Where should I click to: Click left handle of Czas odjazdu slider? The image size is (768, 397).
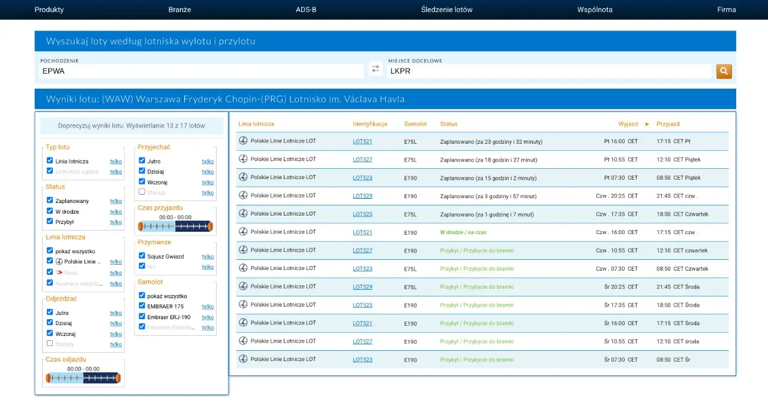click(x=49, y=378)
